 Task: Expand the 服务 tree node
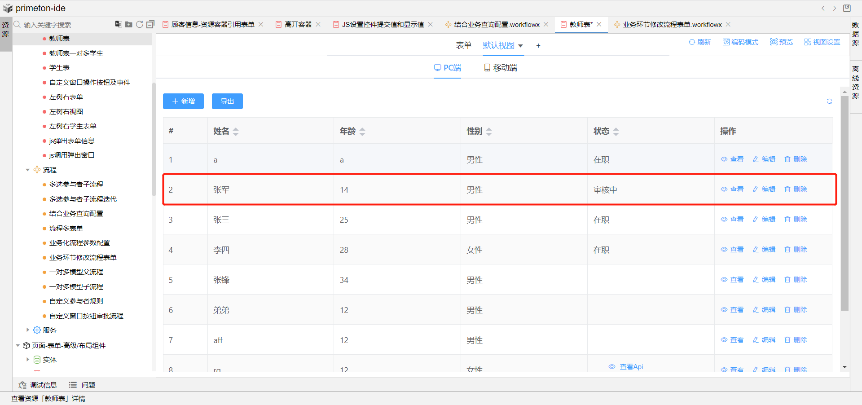click(28, 330)
